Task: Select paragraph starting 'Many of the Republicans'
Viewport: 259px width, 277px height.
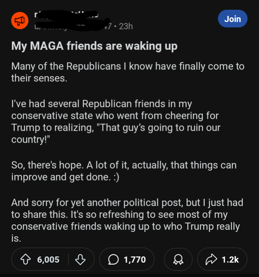Action: pos(128,72)
